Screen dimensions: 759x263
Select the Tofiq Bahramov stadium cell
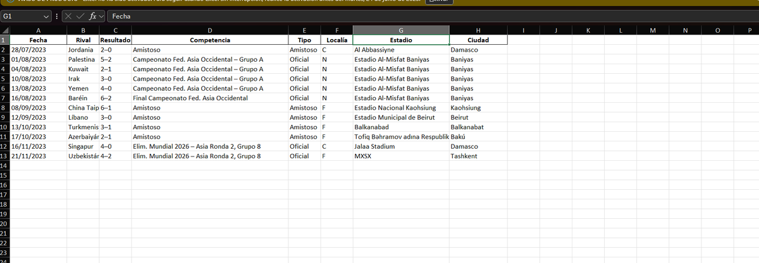tap(401, 136)
